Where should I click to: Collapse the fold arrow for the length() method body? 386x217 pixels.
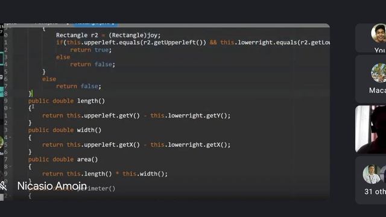click(10, 108)
